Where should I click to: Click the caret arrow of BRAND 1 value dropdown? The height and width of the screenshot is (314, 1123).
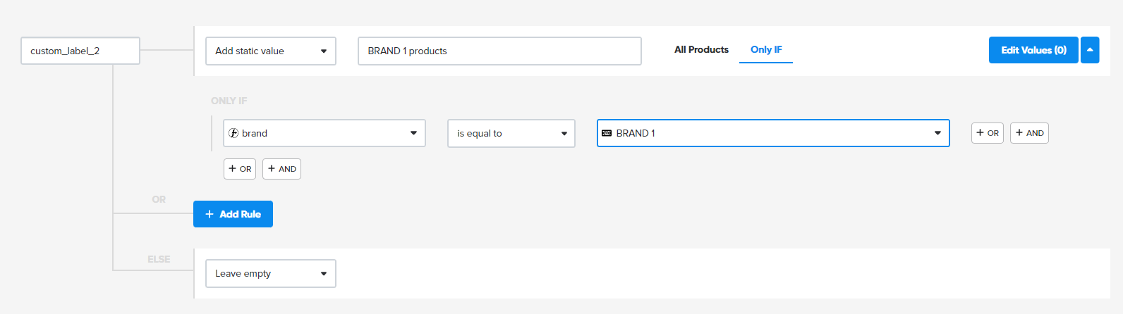point(937,133)
